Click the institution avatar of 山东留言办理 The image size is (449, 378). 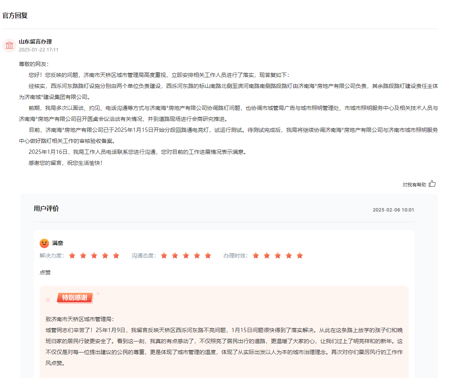(x=9, y=45)
